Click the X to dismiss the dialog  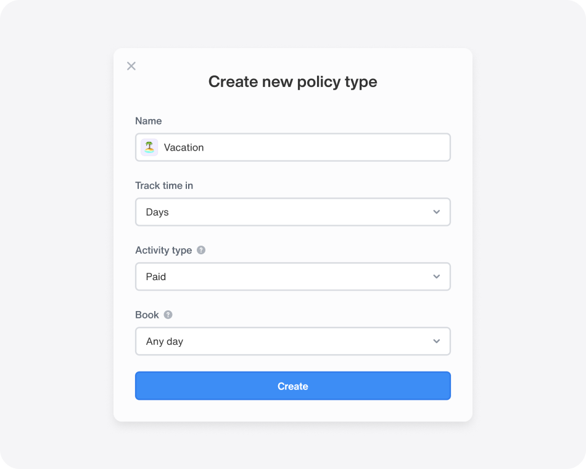pyautogui.click(x=131, y=66)
